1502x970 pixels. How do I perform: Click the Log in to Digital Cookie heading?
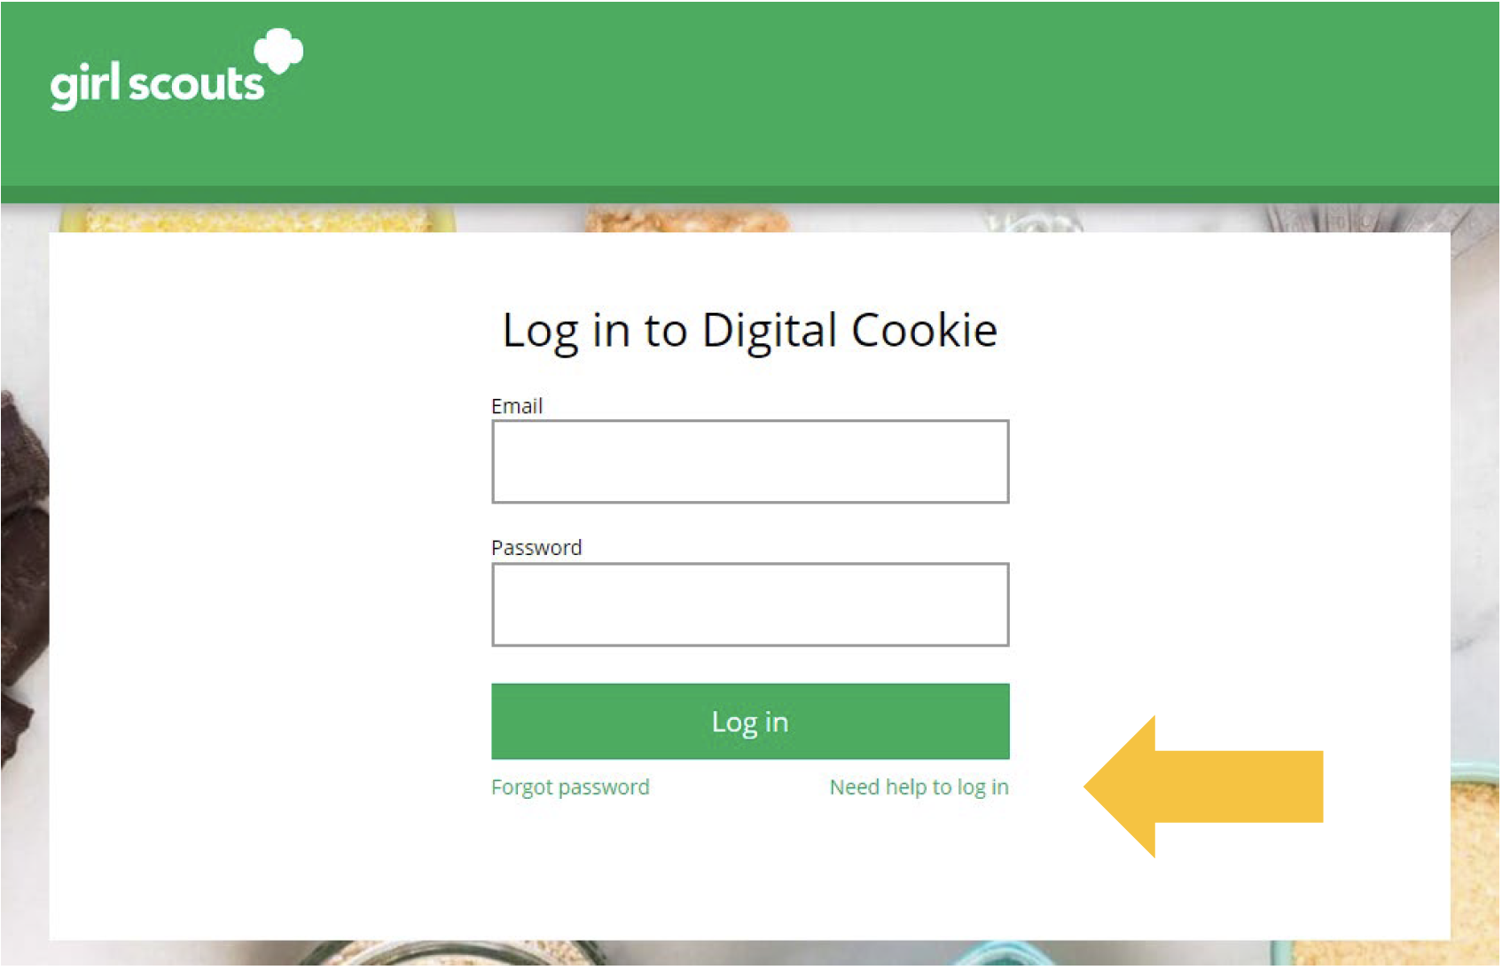click(750, 331)
